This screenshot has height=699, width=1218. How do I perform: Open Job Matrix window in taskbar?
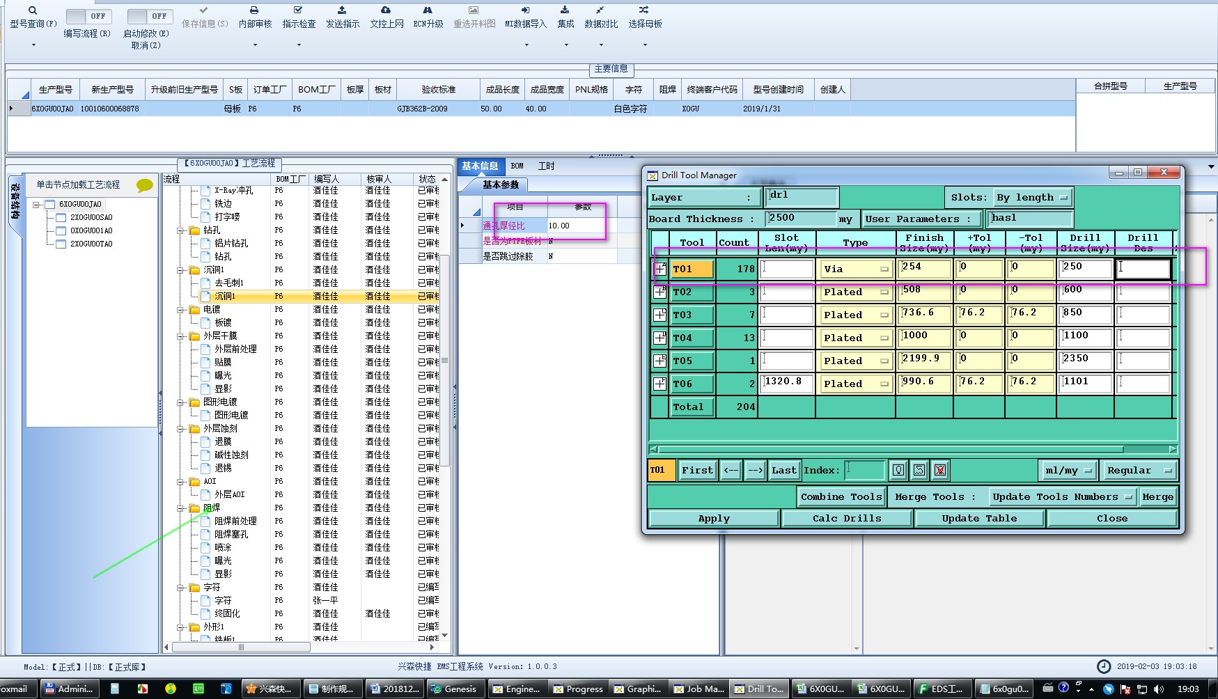[x=699, y=689]
